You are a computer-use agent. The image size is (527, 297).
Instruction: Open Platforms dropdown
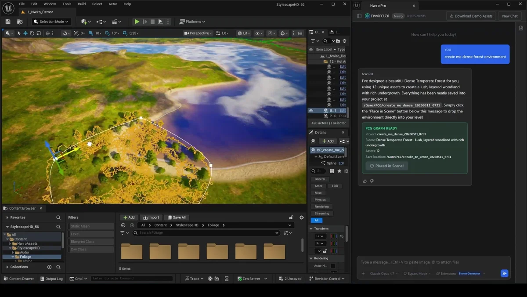pos(193,22)
